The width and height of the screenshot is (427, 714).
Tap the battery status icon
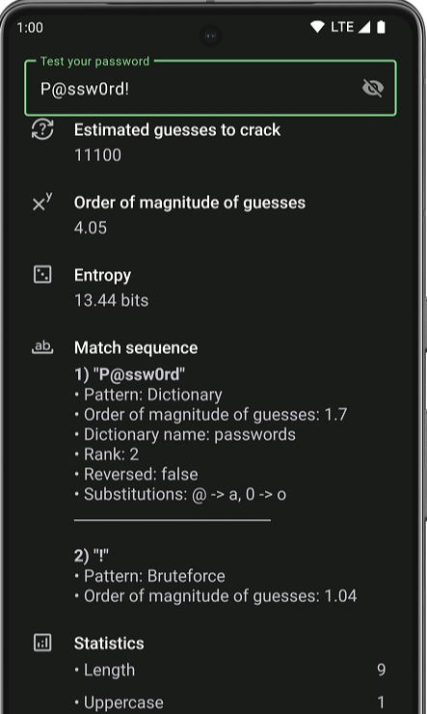pos(381,27)
